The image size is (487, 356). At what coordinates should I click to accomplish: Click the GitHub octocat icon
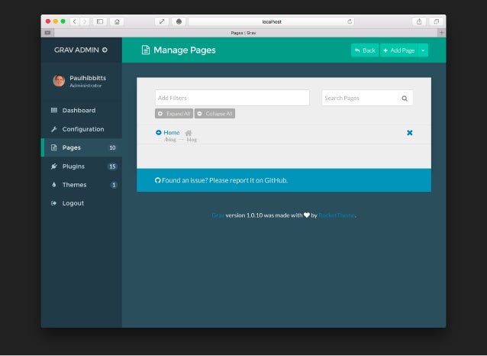(158, 180)
